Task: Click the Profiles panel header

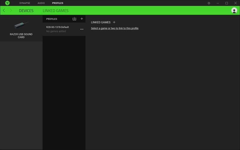Action: click(x=52, y=19)
